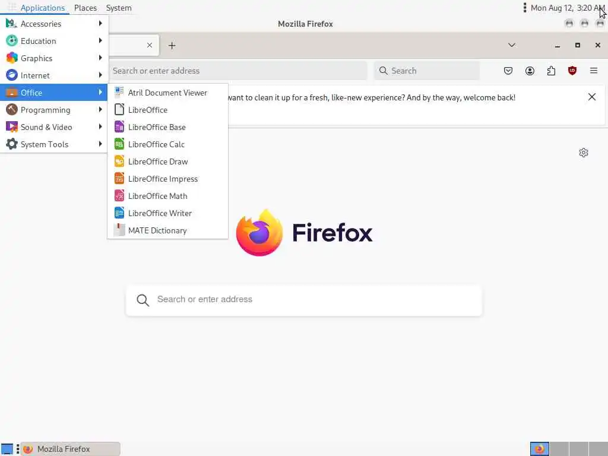Click the toolbar Search box
Viewport: 608px width, 456px height.
(426, 71)
